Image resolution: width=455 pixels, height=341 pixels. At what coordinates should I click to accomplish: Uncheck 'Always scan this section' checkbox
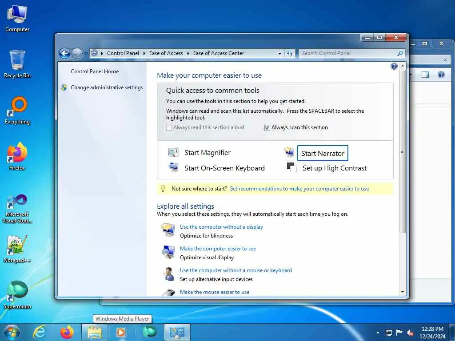(x=267, y=127)
